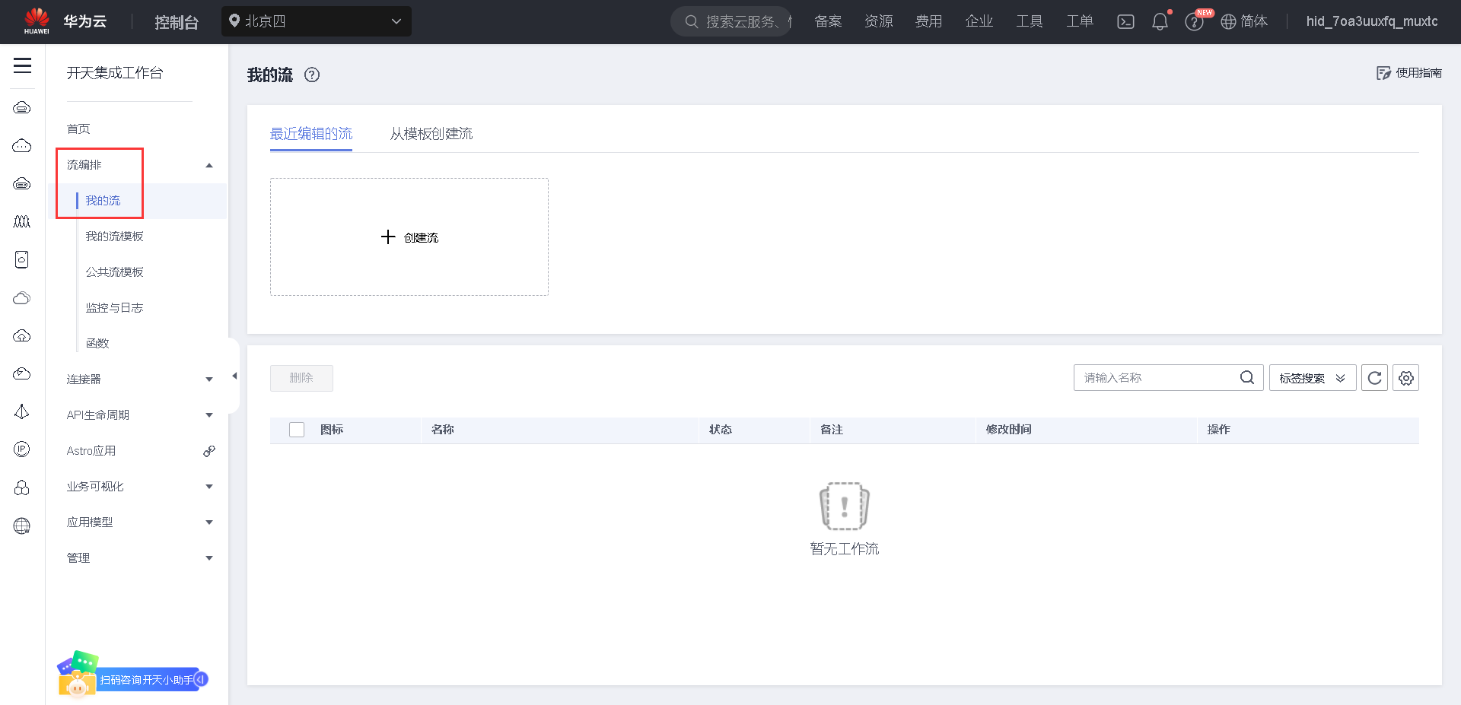Open 我的流模板 in sidebar
The width and height of the screenshot is (1461, 705).
114,237
